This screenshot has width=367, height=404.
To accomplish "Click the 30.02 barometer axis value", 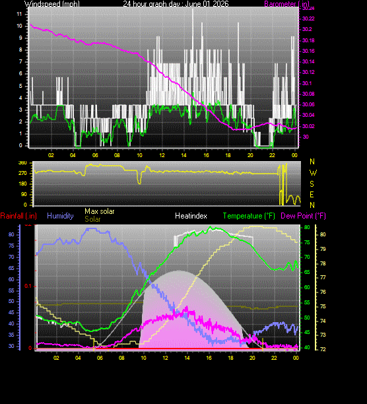I will point(308,126).
